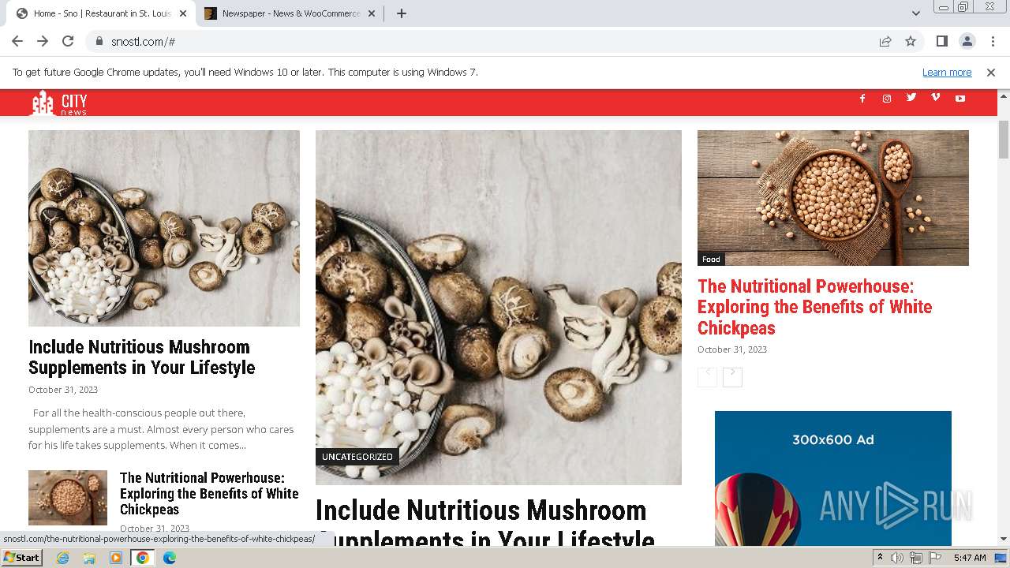Open the Vimeo social icon in header
The image size is (1010, 568).
click(936, 98)
